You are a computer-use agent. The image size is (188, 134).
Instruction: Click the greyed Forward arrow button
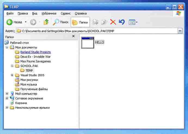click(x=33, y=22)
